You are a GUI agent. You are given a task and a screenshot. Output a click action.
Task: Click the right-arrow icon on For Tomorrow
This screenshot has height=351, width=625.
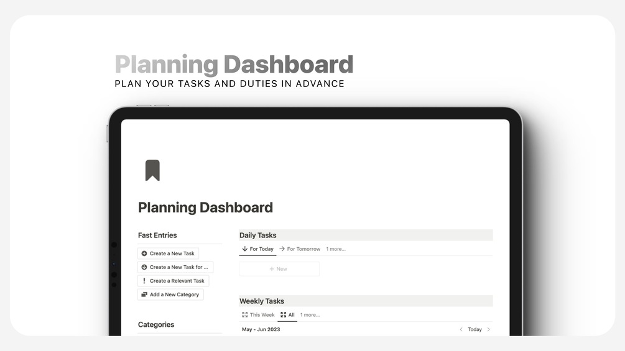click(x=282, y=248)
